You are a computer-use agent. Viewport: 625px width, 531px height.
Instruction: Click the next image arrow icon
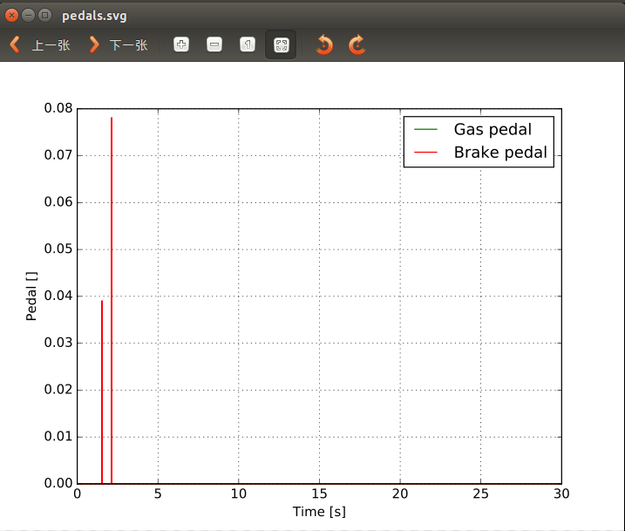94,44
